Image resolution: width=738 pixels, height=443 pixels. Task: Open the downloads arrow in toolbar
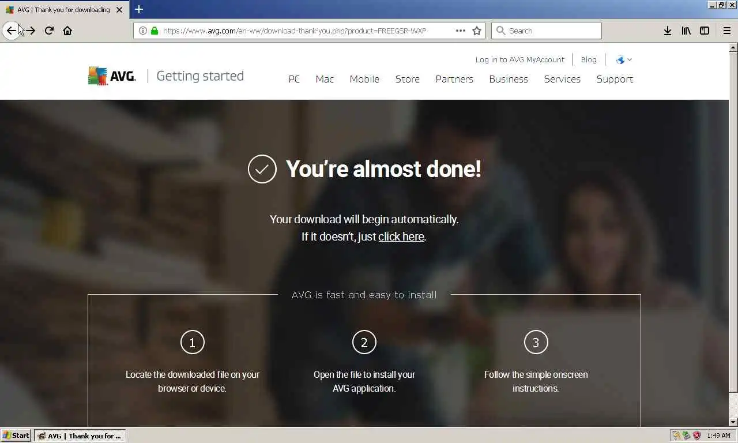pyautogui.click(x=668, y=31)
